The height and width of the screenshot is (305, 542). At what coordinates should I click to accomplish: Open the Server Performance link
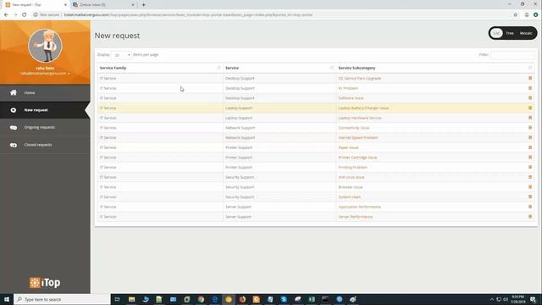click(356, 217)
